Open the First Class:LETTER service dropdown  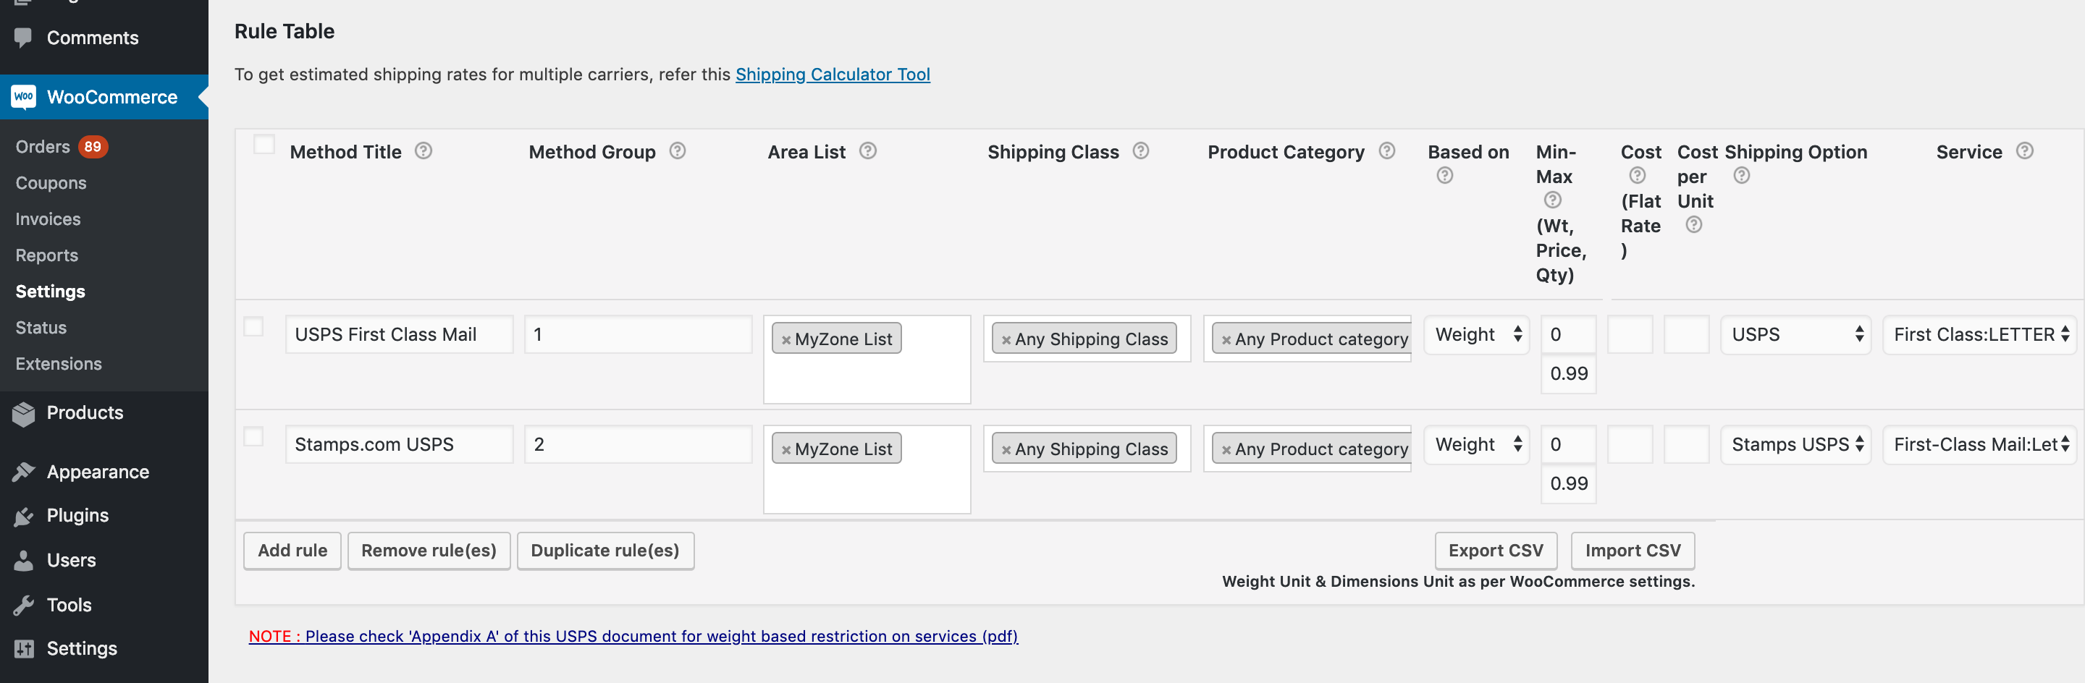pyautogui.click(x=1979, y=335)
